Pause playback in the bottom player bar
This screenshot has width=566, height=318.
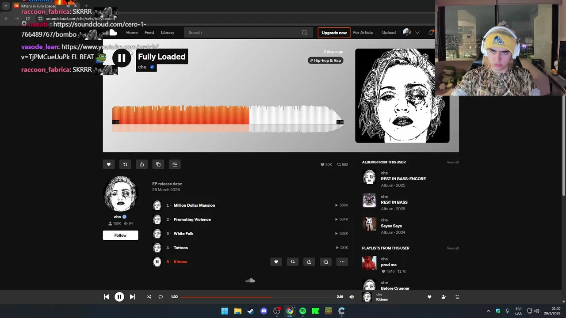(x=119, y=297)
